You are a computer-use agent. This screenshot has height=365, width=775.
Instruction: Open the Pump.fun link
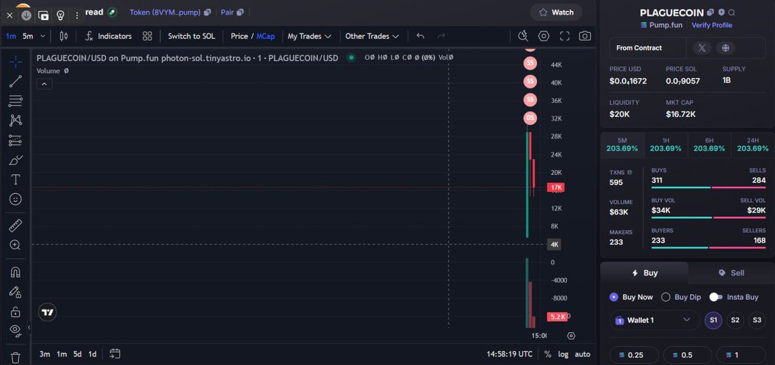pyautogui.click(x=663, y=25)
